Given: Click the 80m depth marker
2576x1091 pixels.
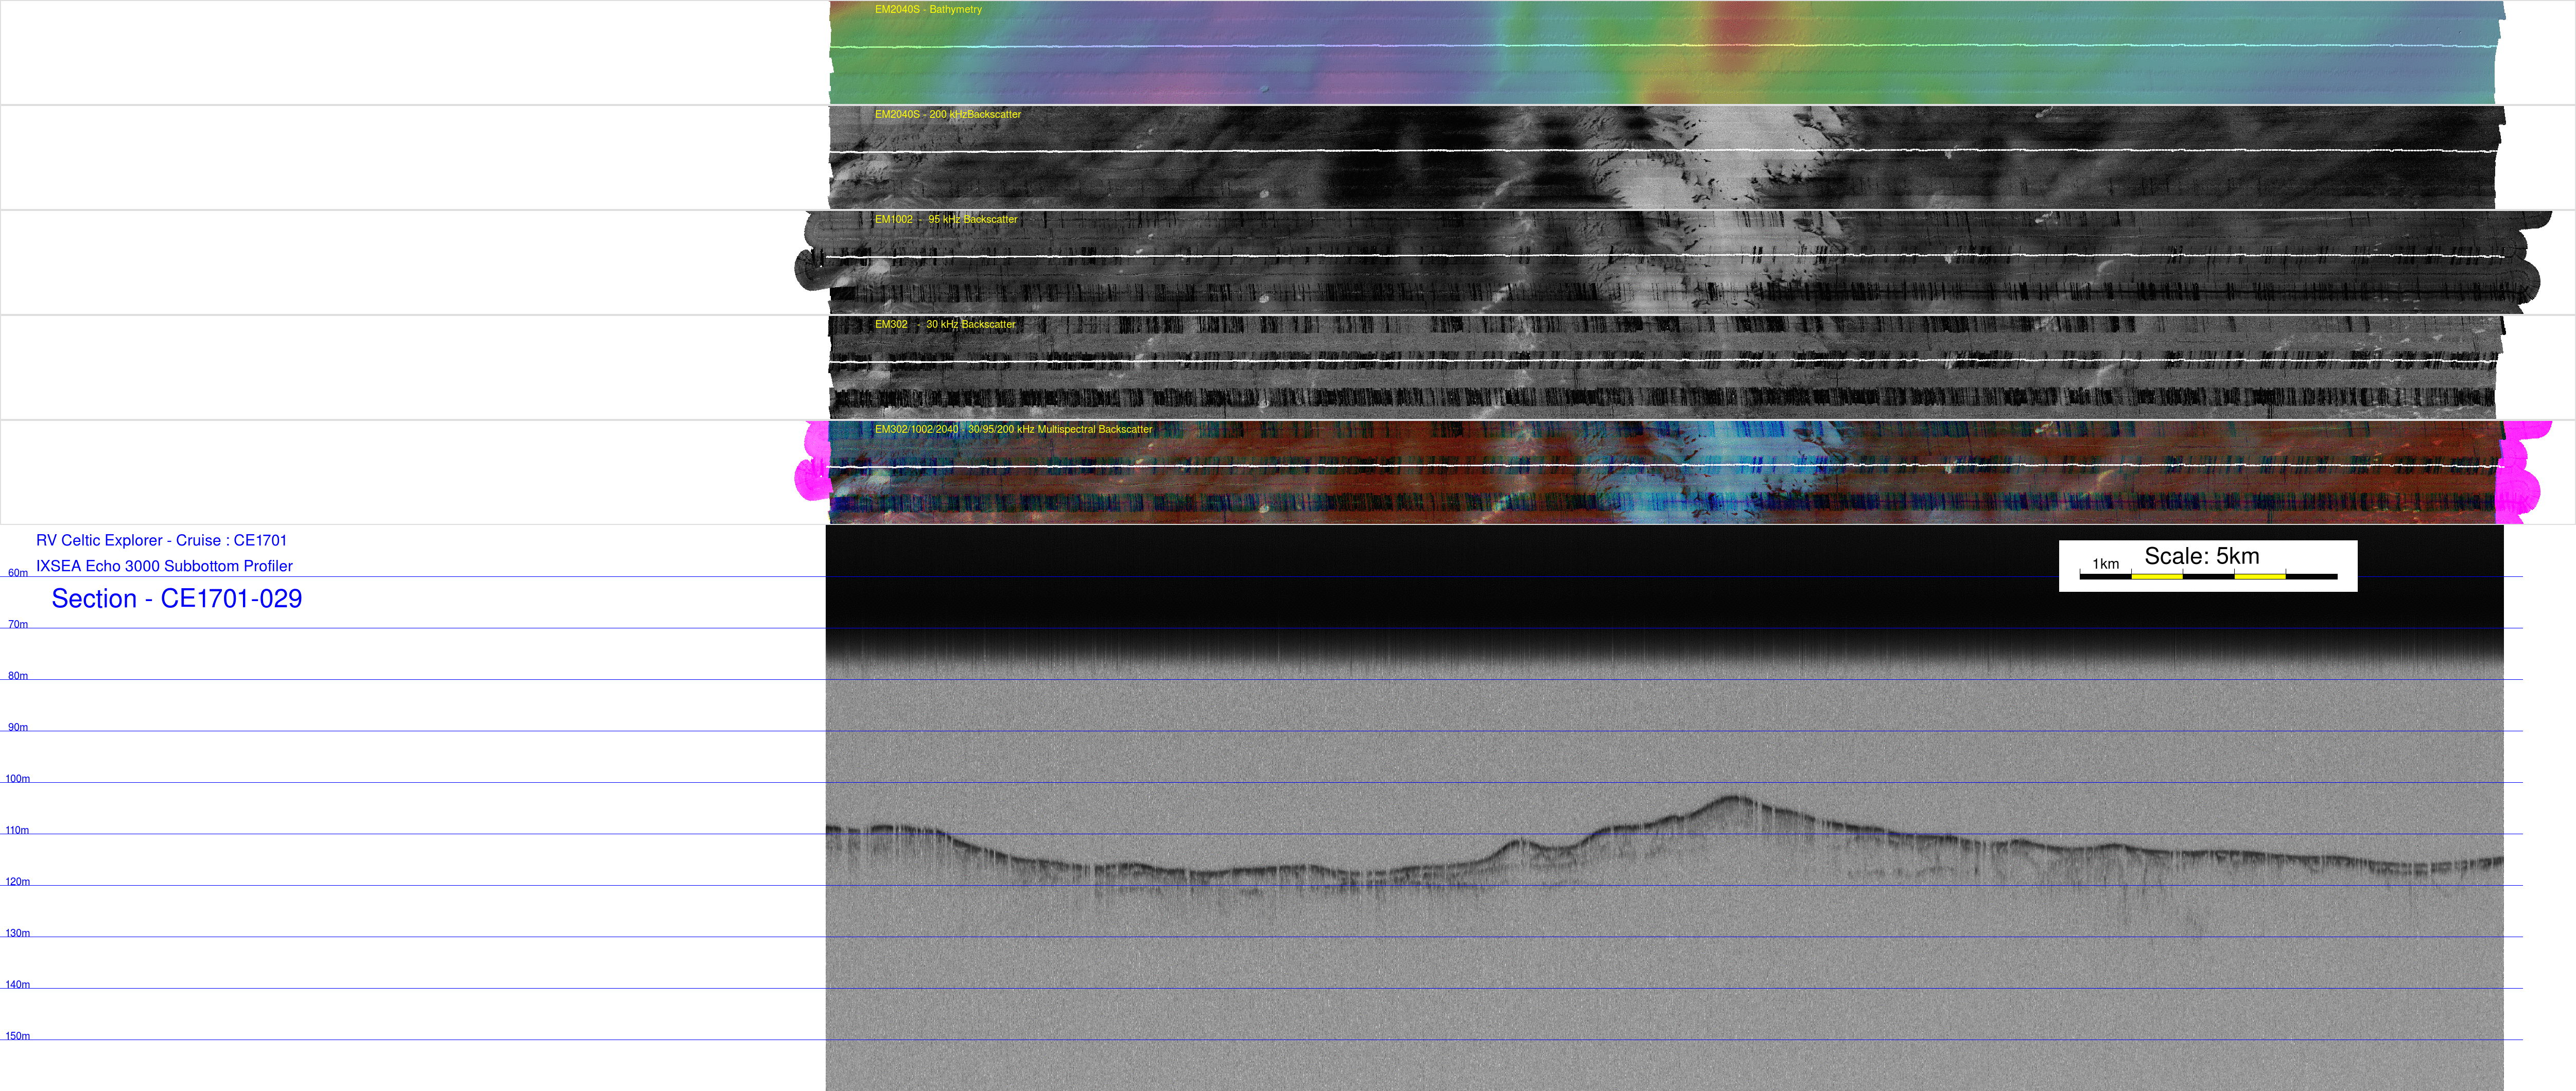Looking at the screenshot, I should click(18, 676).
